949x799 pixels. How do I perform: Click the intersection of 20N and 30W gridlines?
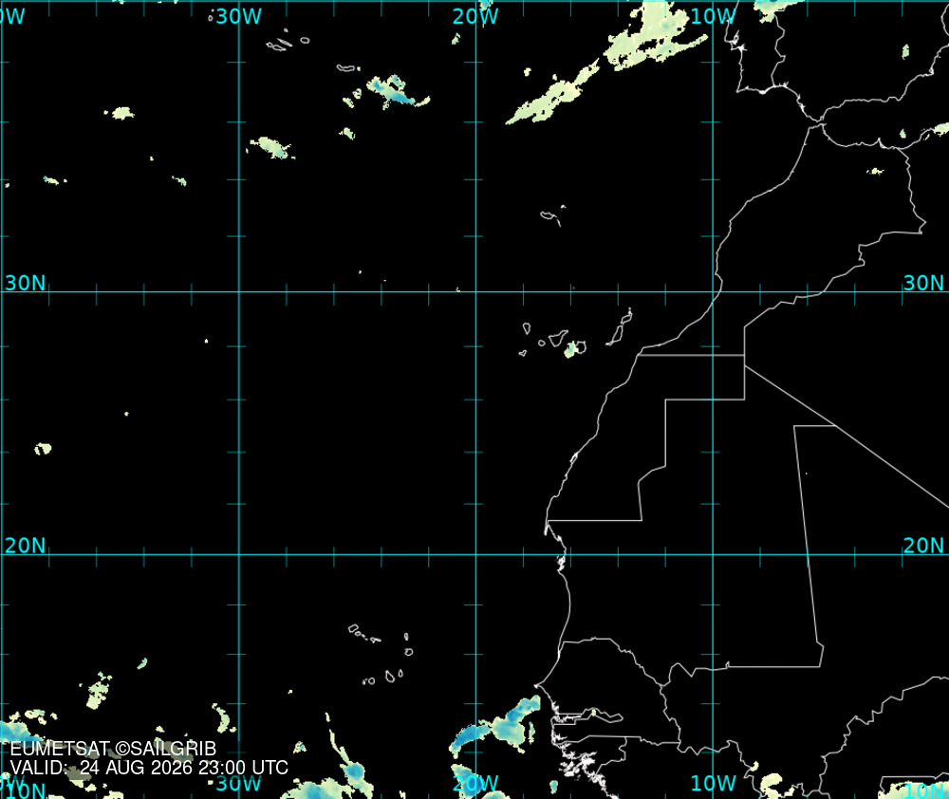[x=239, y=554]
